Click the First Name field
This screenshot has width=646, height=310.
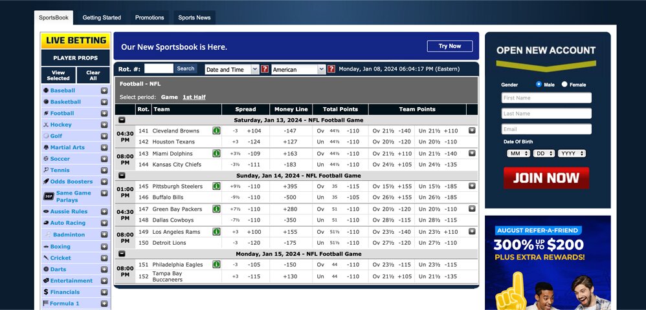pos(546,98)
